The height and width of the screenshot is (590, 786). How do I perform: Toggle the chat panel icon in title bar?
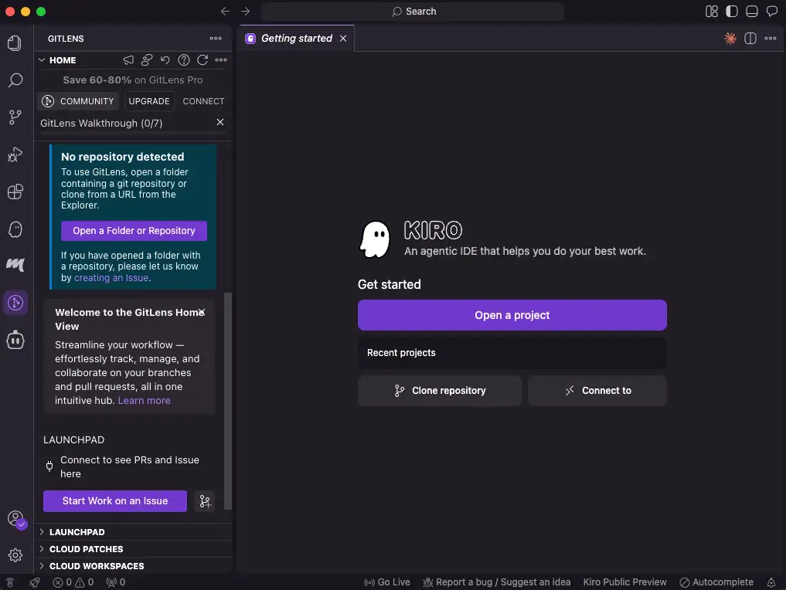pyautogui.click(x=772, y=12)
